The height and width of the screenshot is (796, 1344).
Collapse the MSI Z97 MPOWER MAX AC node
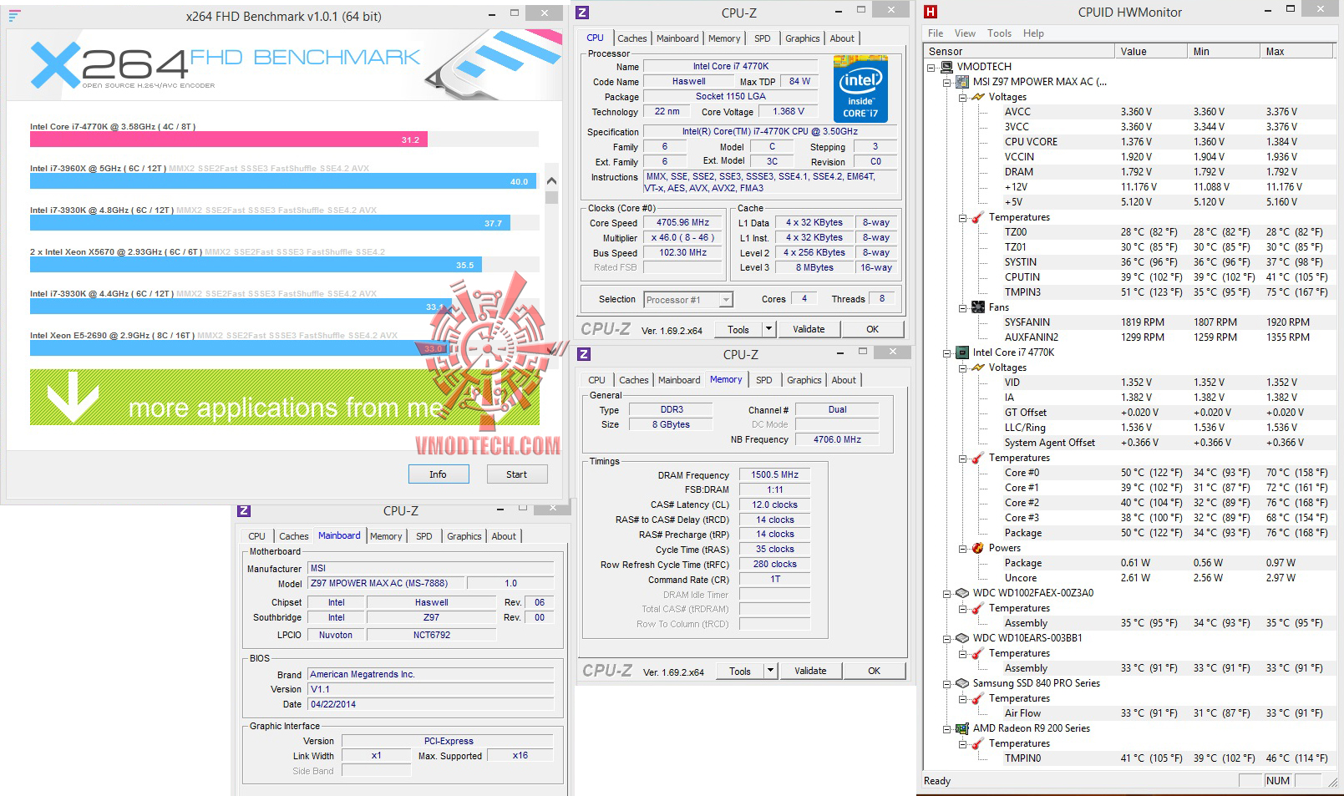point(947,83)
